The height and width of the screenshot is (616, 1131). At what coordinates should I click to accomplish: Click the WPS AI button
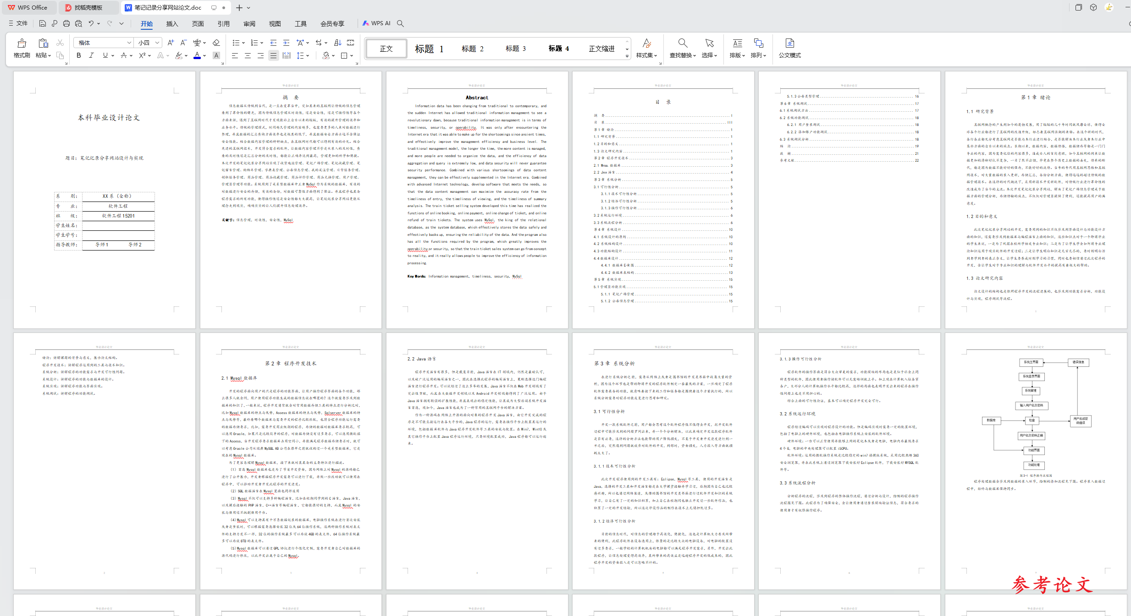click(x=376, y=23)
